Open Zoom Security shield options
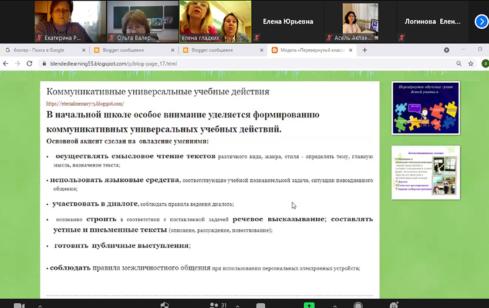489x308 pixels. (x=165, y=305)
